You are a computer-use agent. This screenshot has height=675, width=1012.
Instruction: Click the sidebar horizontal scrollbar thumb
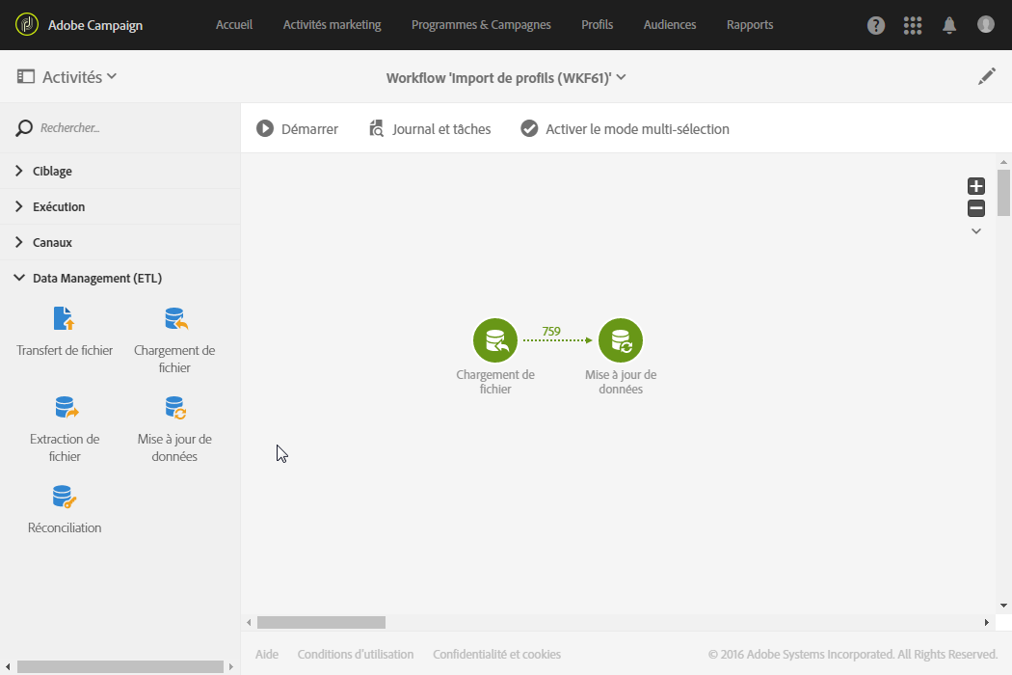[x=120, y=666]
